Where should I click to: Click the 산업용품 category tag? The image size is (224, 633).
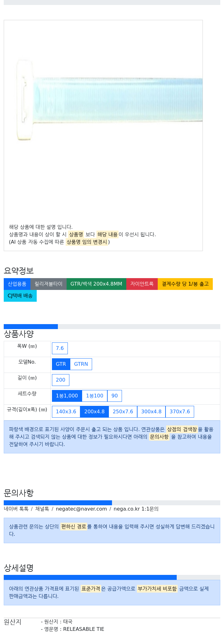(x=17, y=284)
